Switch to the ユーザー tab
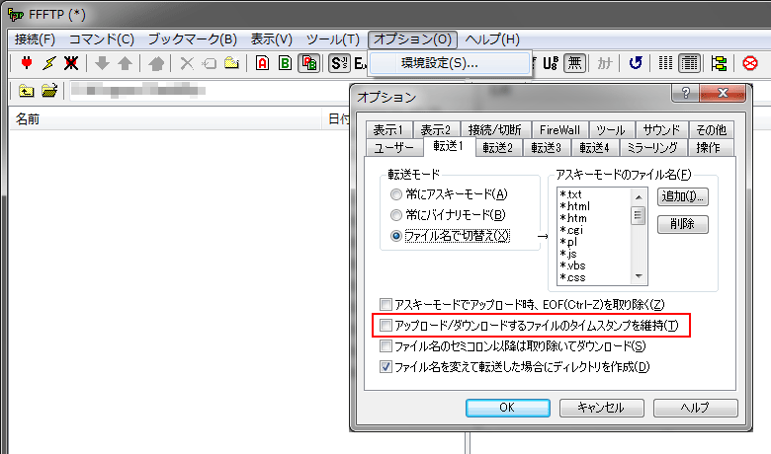This screenshot has width=771, height=454. [x=394, y=148]
